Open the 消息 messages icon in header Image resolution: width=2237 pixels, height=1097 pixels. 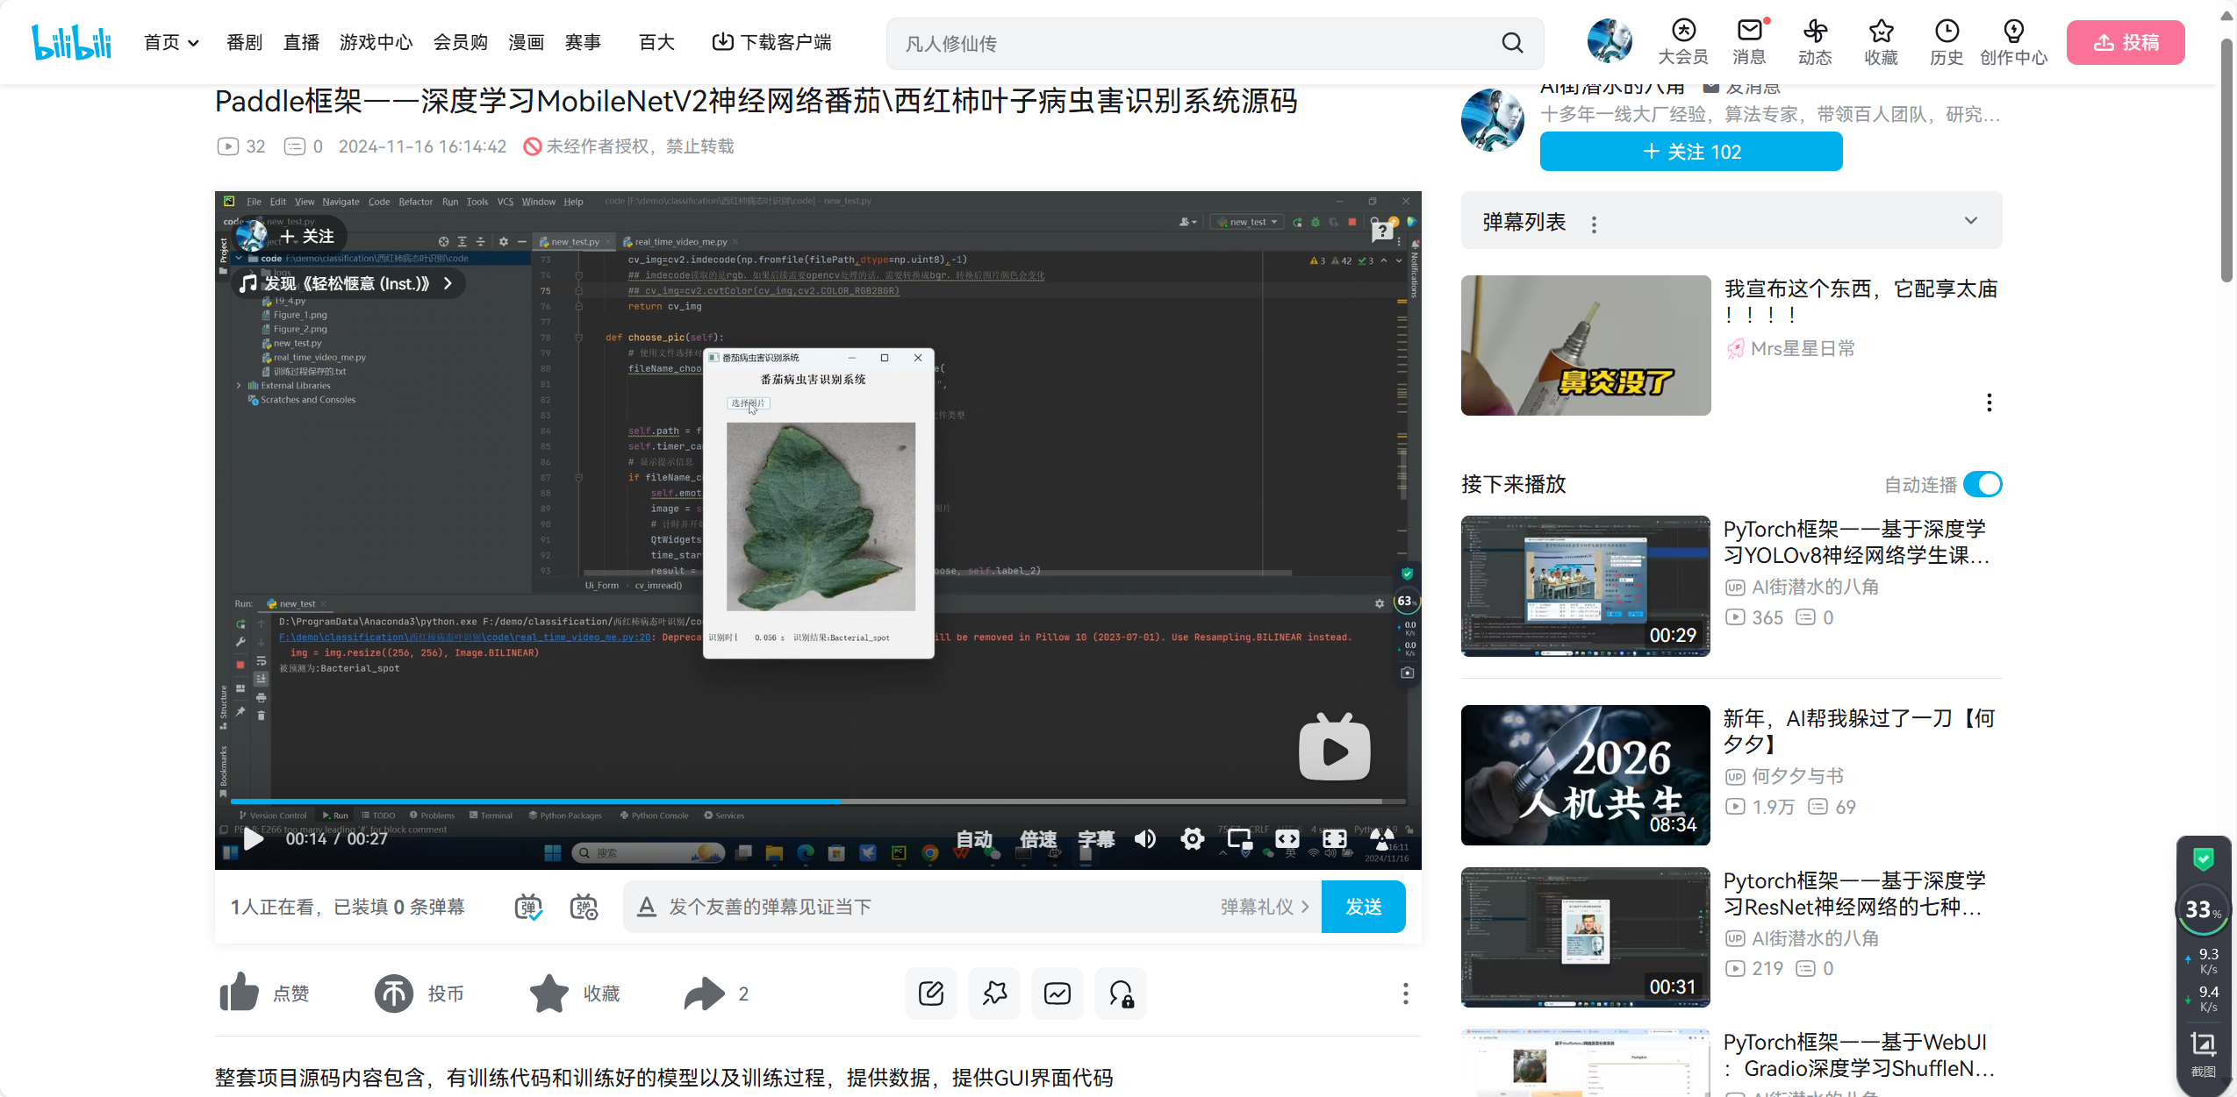1749,32
